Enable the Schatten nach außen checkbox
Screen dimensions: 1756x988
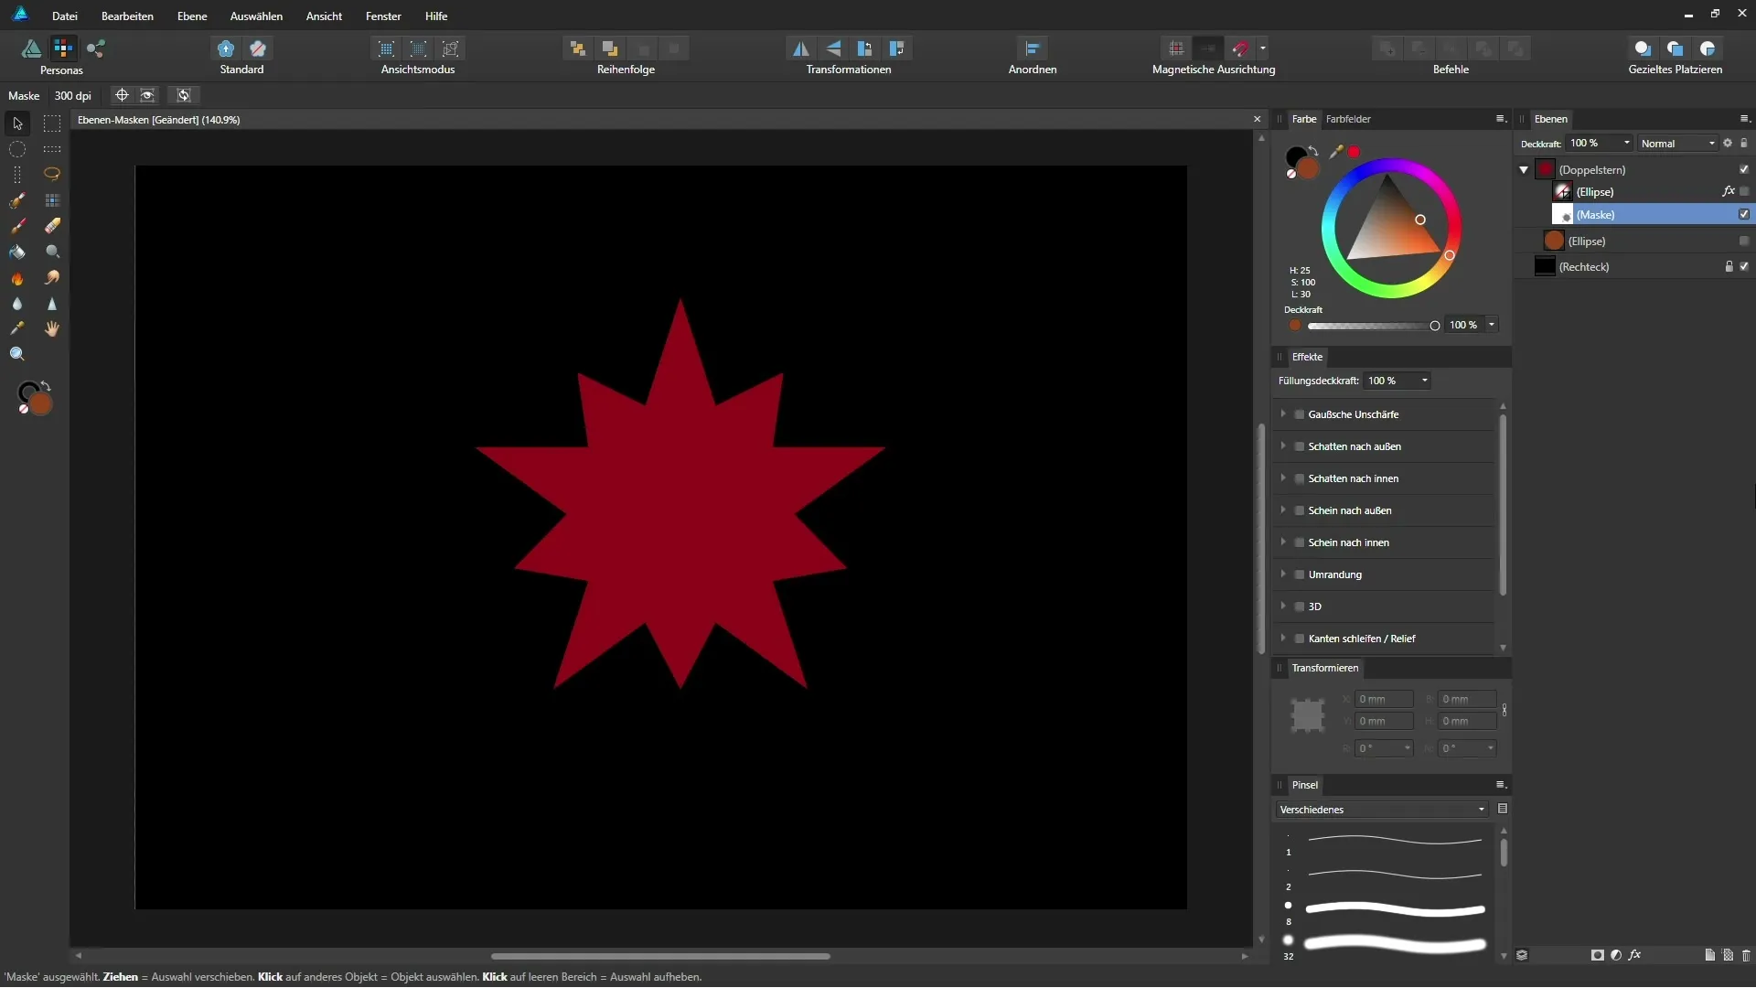(1299, 446)
